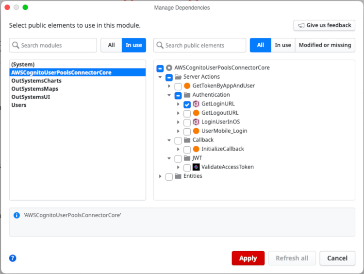Check the ValidateAccessToken checkbox

pyautogui.click(x=187, y=168)
